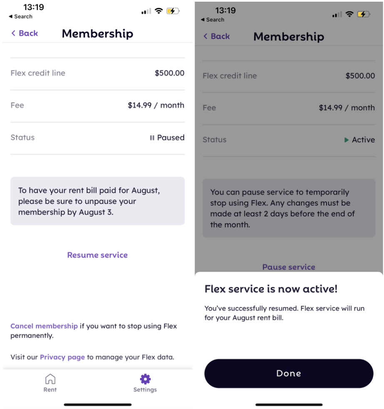Screen dimensions: 384x409
Task: Tap the battery icon in left status bar
Action: 173,11
